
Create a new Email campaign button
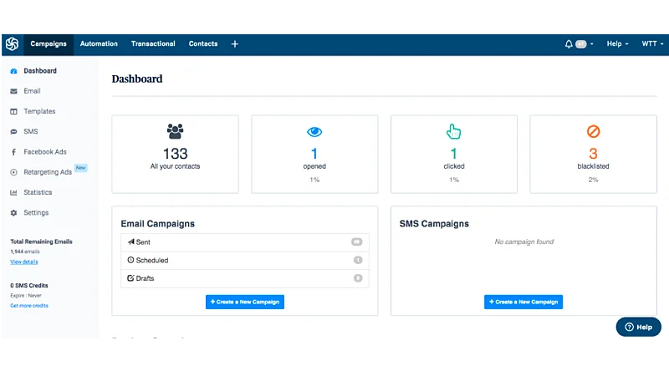pyautogui.click(x=245, y=302)
